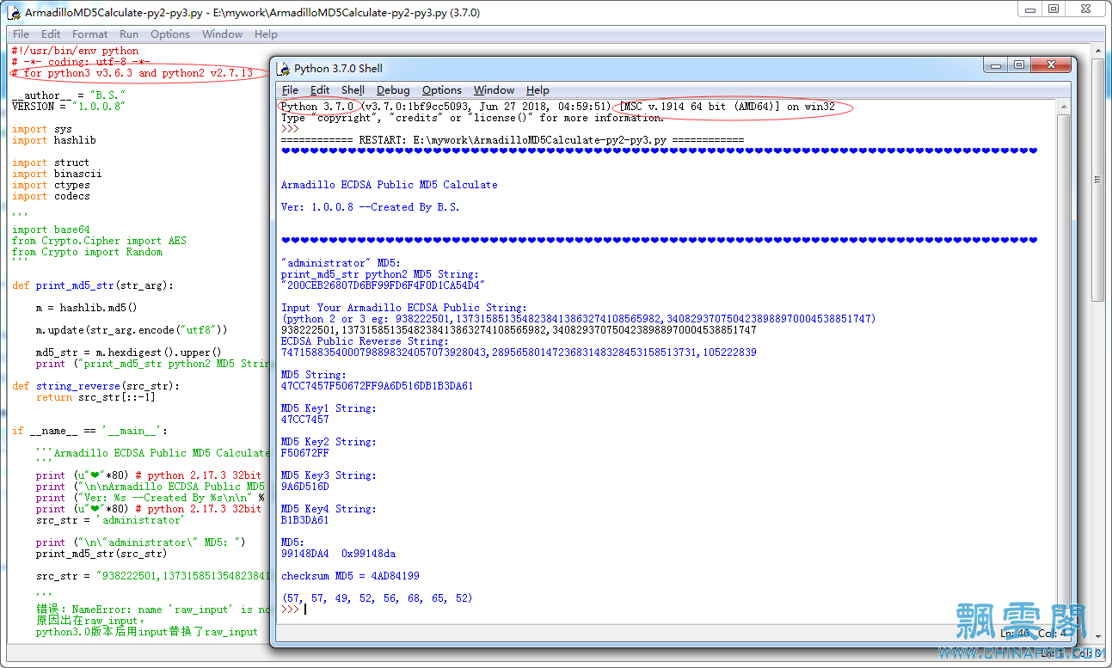Click the "import binascii" line
Image resolution: width=1112 pixels, height=668 pixels.
pos(56,174)
